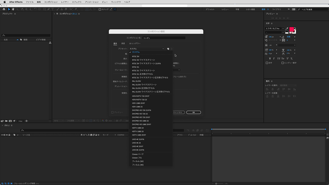Toggle the ヒンディー数字 checkbox
Screen dimensions: 329x185
click(283, 63)
